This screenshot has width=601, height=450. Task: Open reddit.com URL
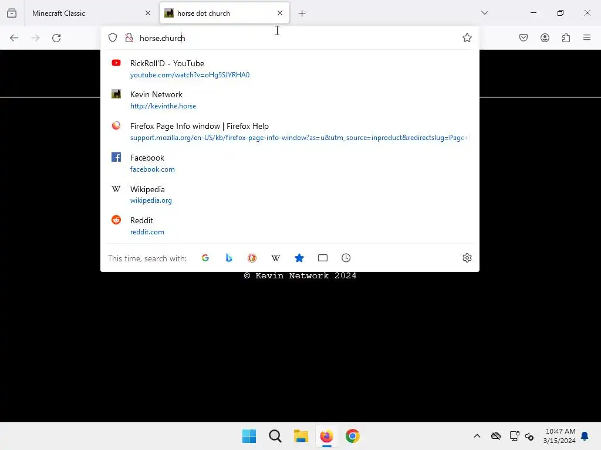click(x=147, y=232)
